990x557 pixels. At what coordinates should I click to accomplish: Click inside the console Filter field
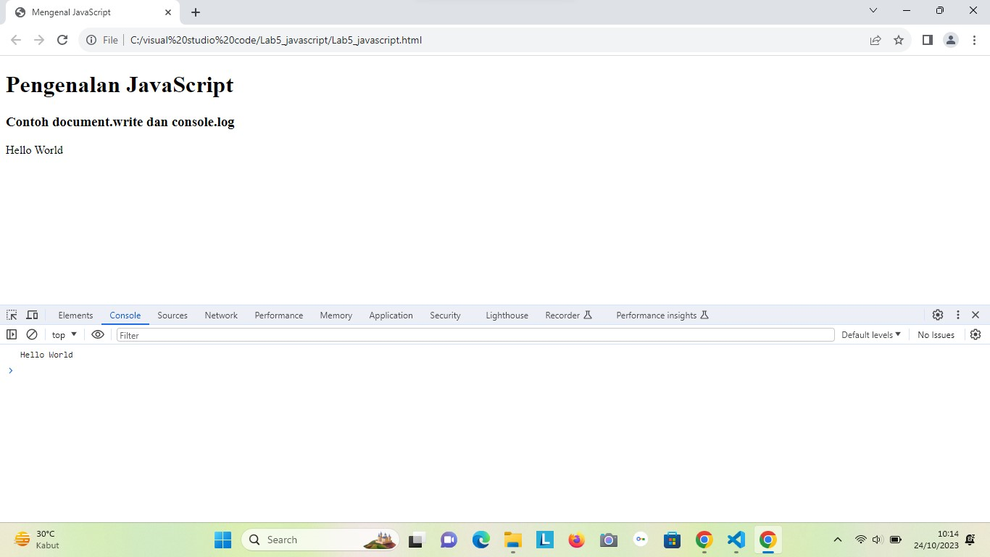[x=290, y=334]
